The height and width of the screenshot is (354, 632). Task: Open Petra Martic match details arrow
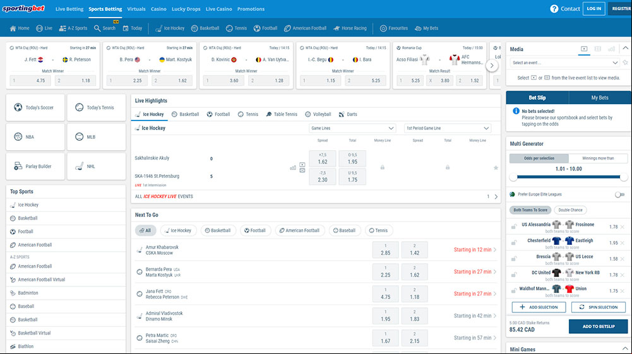[x=495, y=338]
